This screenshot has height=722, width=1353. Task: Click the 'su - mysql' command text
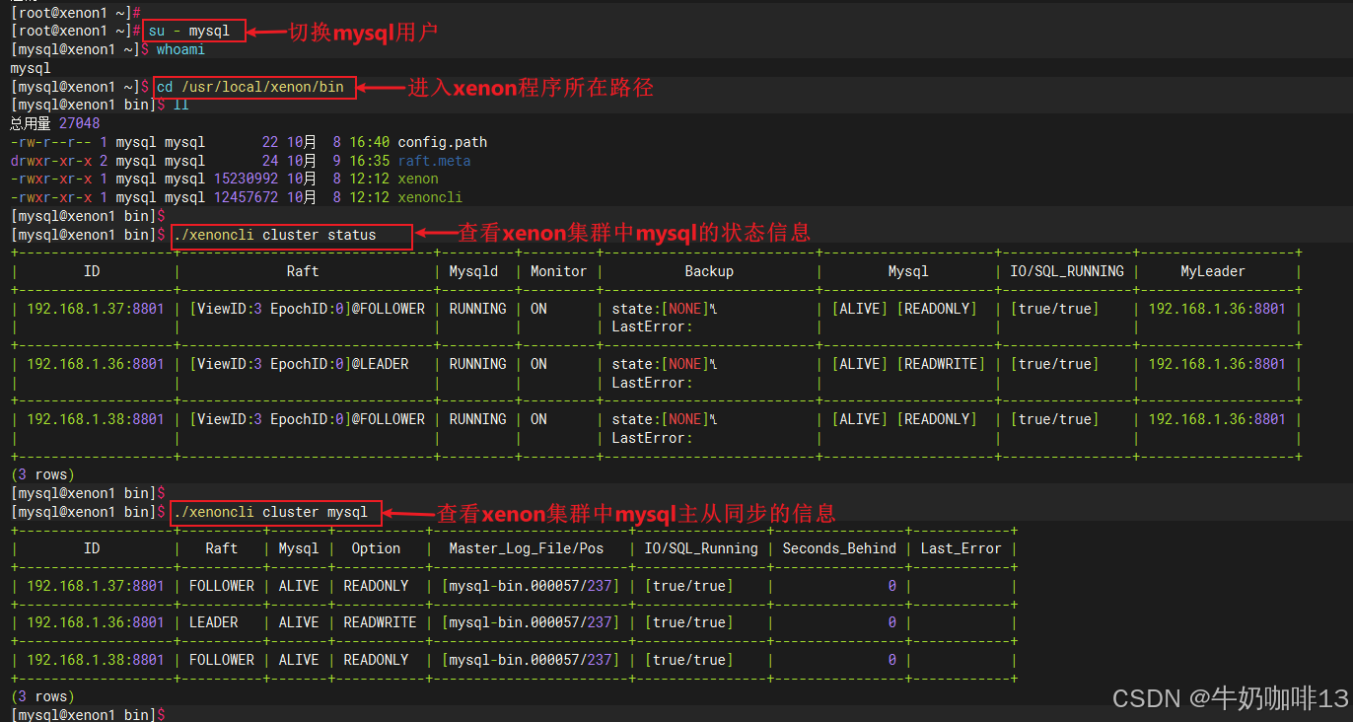tap(189, 31)
